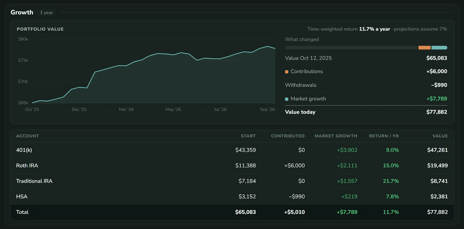Click the "Mar '26" x-axis label
Viewport: 464px width, 229px height.
pyautogui.click(x=126, y=109)
